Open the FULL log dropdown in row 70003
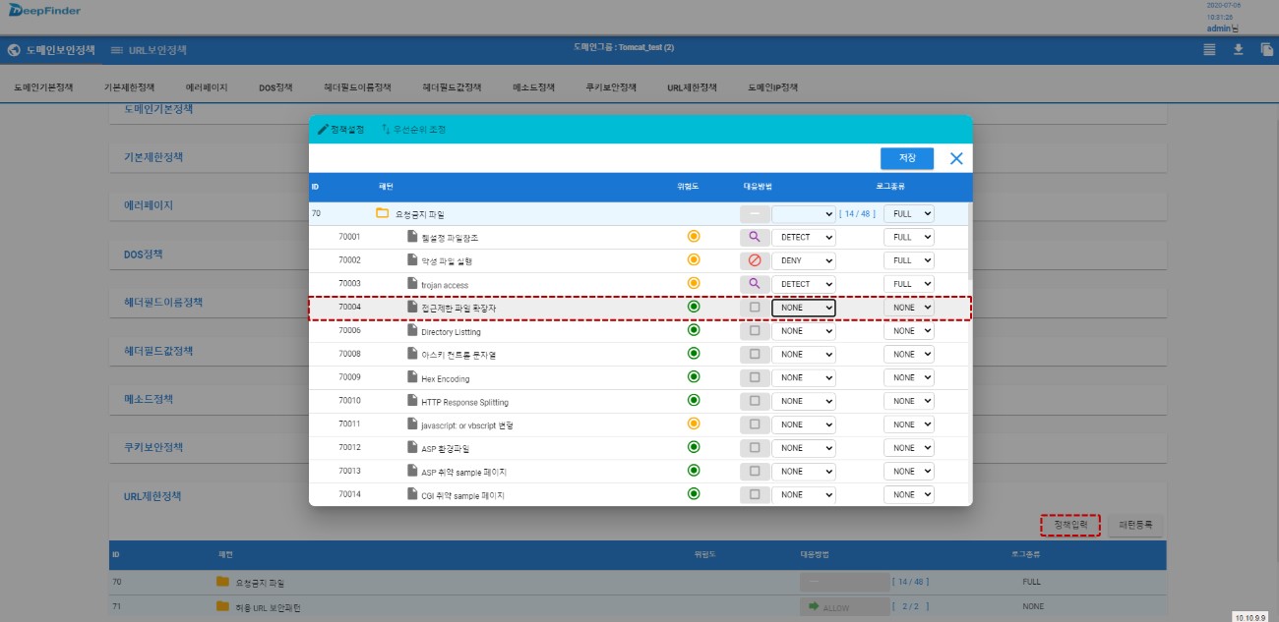The image size is (1279, 622). coord(909,284)
